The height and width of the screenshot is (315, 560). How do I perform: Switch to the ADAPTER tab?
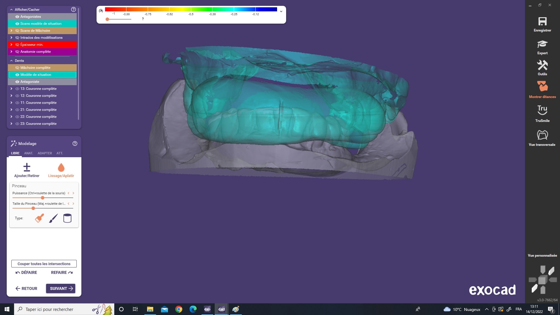pos(45,153)
